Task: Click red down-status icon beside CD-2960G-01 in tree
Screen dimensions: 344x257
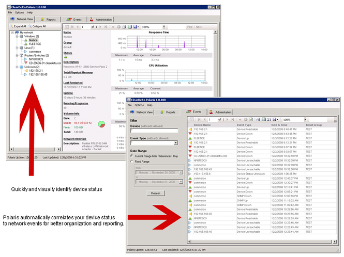Action: coord(26,63)
